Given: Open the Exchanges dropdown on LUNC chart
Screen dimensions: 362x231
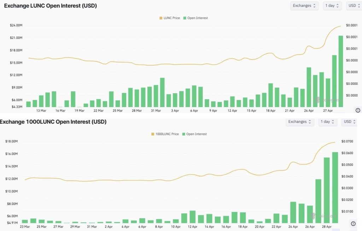Looking at the screenshot, I should [304, 6].
